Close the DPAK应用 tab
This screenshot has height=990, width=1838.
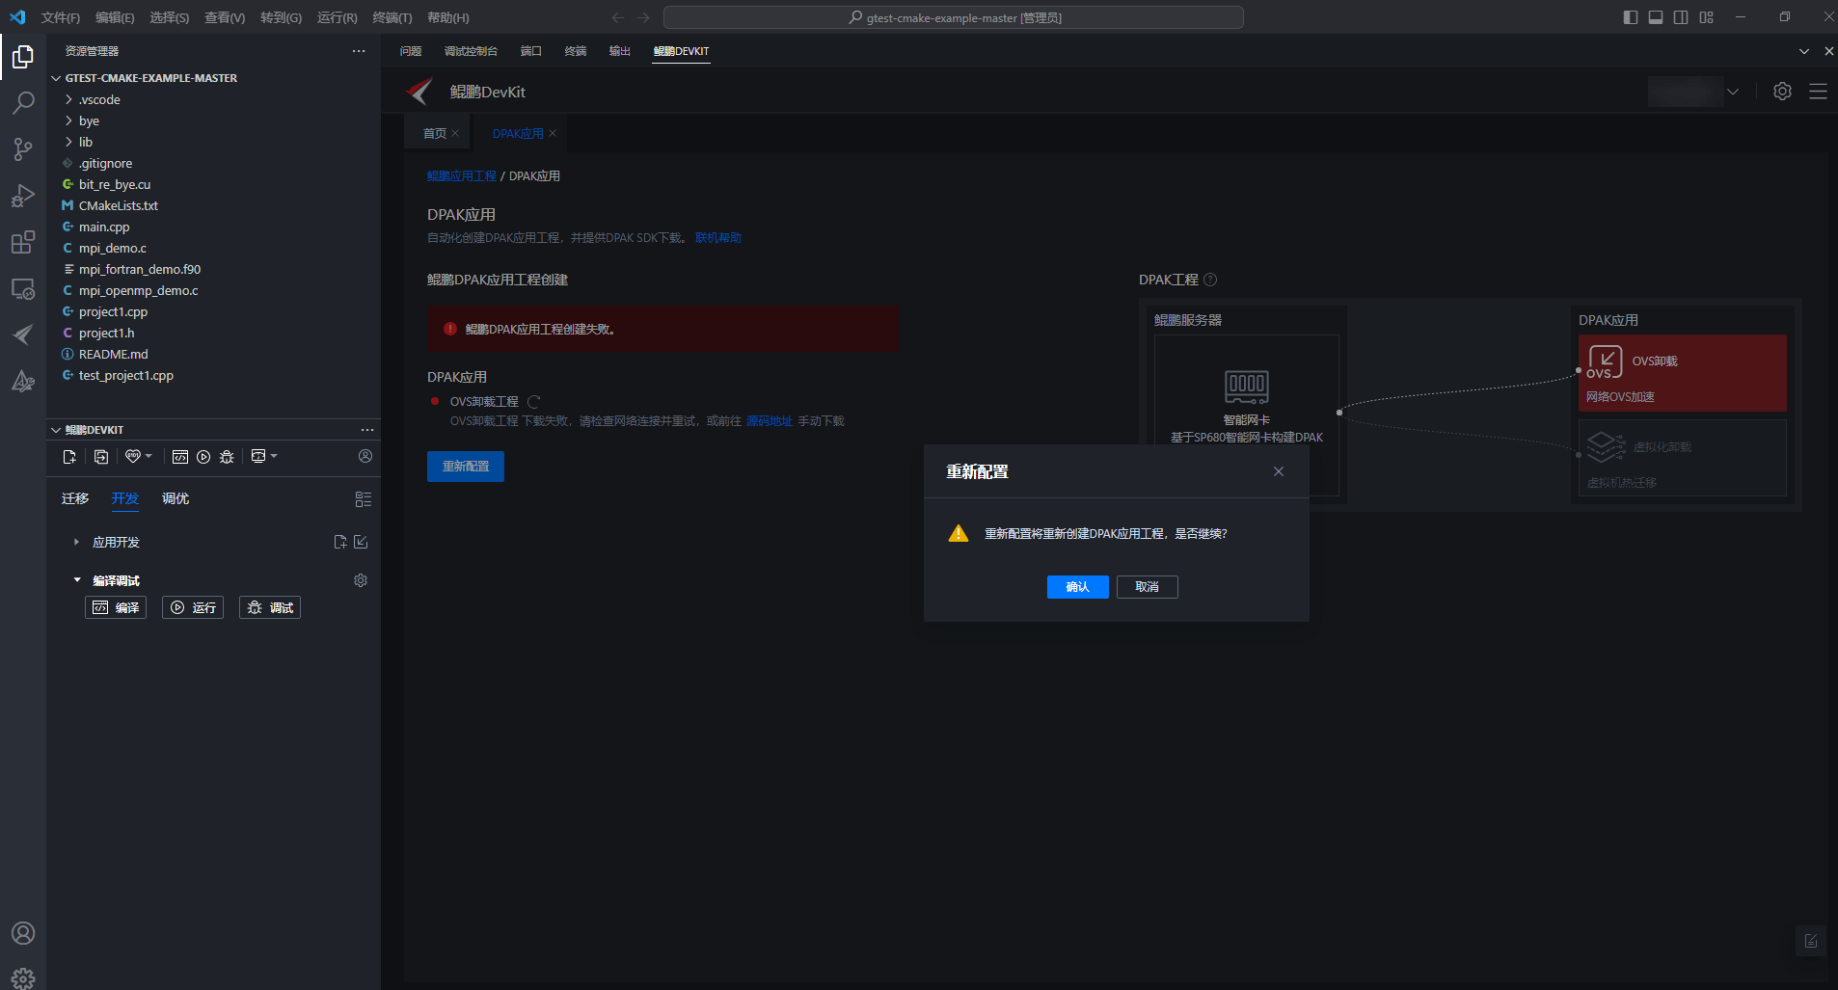coord(553,133)
